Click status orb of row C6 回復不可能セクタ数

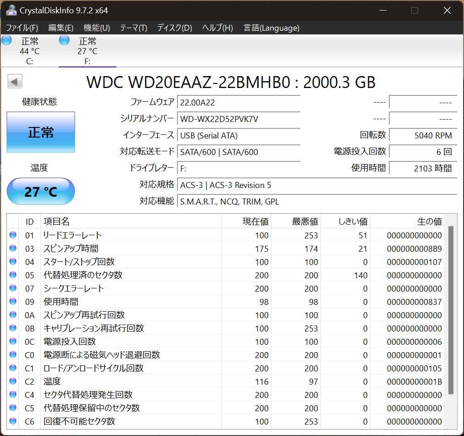[13, 421]
